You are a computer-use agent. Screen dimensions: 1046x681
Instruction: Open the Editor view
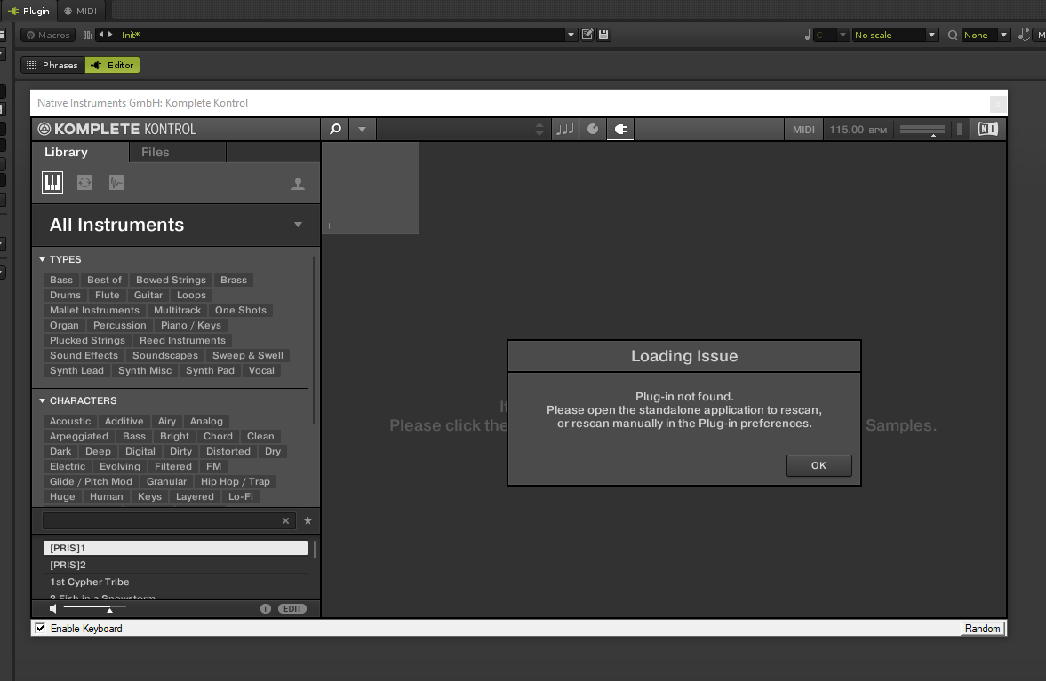coord(113,66)
